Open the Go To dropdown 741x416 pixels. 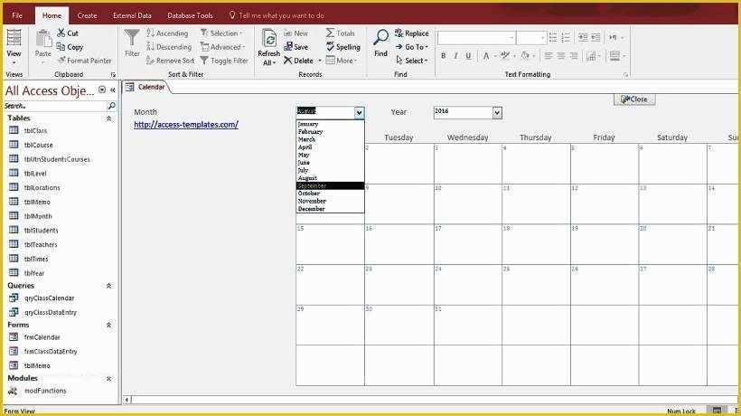click(411, 47)
